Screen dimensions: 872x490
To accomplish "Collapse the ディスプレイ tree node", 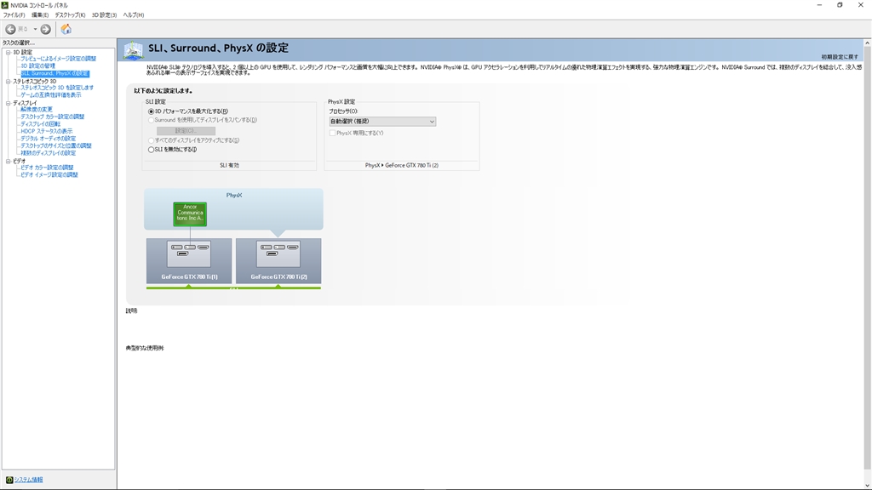I will click(8, 103).
